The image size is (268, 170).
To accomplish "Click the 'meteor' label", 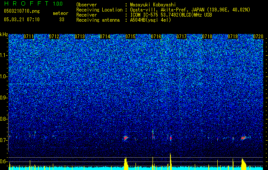I will (x=61, y=13).
